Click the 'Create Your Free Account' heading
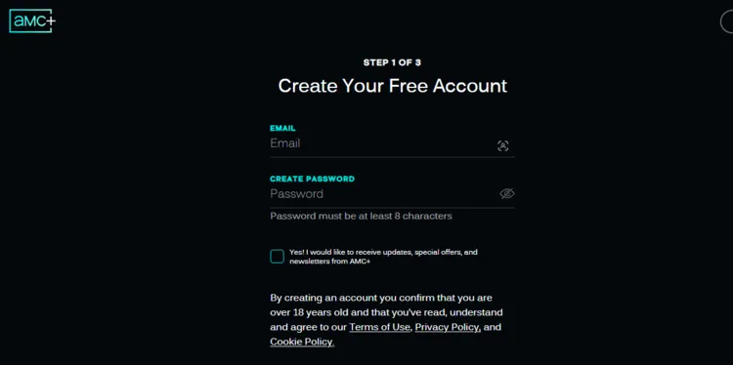733x365 pixels. point(392,86)
